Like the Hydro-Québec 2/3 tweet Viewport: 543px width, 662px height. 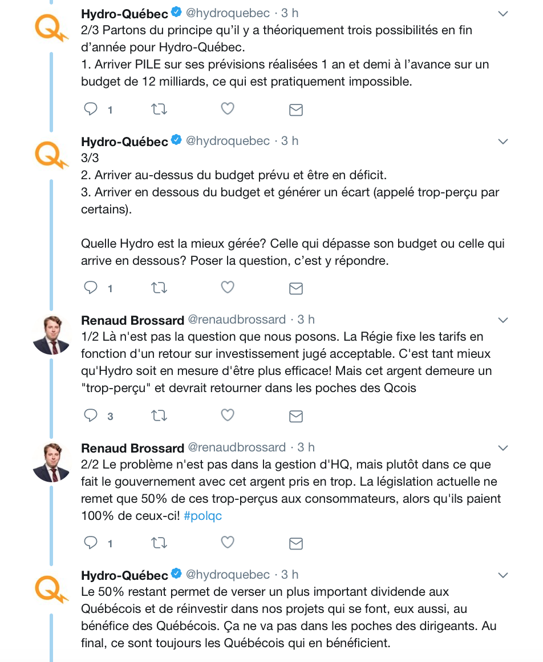228,109
